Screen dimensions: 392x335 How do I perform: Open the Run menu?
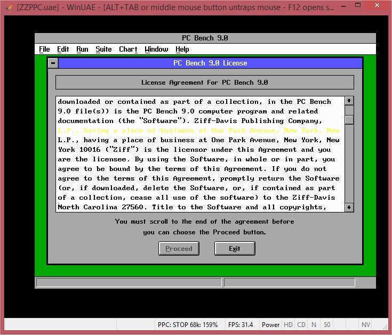tap(82, 49)
